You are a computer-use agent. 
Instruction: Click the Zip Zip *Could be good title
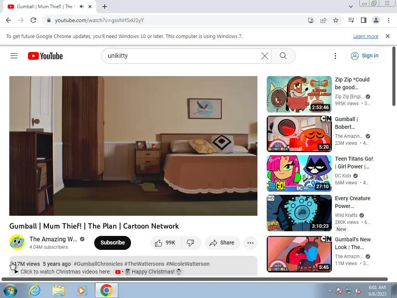pyautogui.click(x=352, y=83)
